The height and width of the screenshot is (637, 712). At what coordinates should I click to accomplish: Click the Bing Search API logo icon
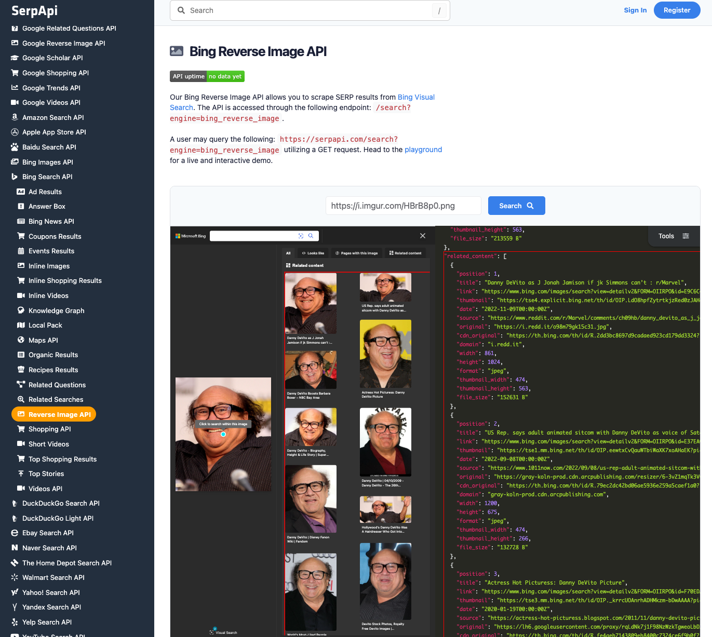(x=15, y=177)
